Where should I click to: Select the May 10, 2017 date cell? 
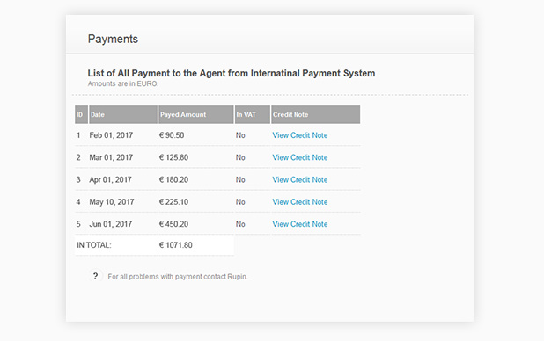(x=112, y=201)
